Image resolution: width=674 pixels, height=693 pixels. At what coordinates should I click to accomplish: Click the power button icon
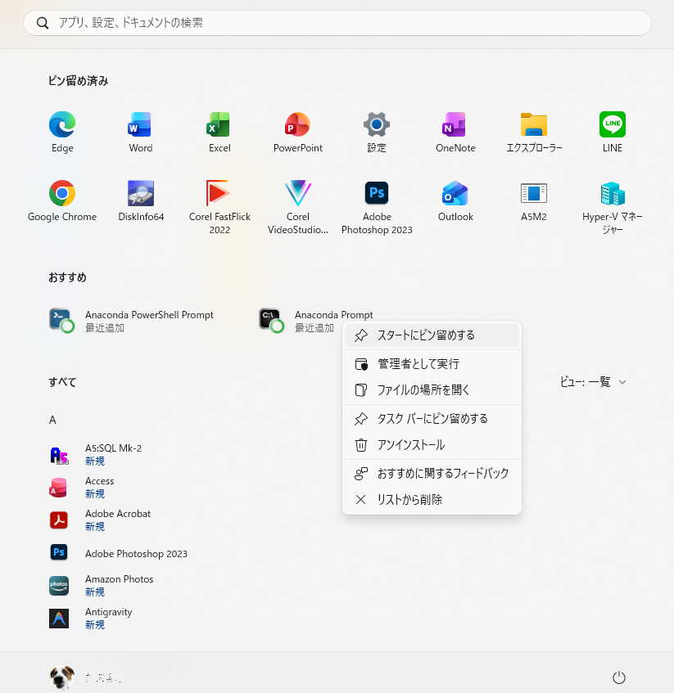[x=619, y=677]
